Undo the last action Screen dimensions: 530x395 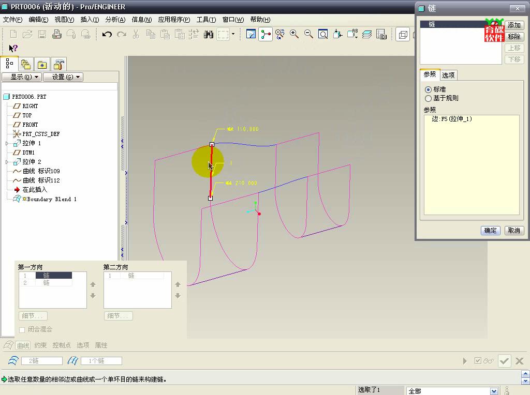(107, 34)
